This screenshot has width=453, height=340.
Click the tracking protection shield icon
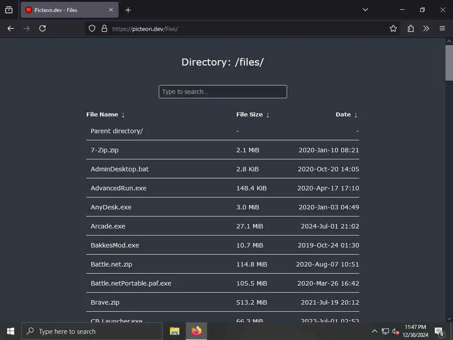pyautogui.click(x=92, y=28)
